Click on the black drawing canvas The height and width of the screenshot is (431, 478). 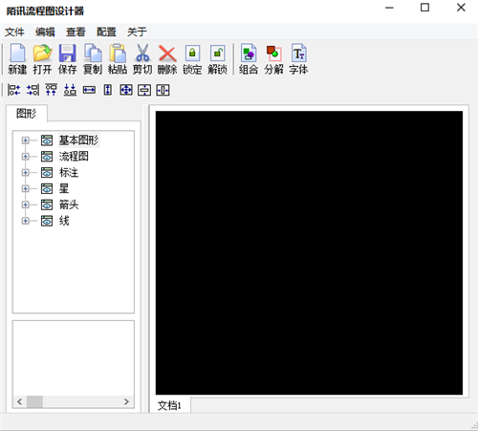coord(309,253)
